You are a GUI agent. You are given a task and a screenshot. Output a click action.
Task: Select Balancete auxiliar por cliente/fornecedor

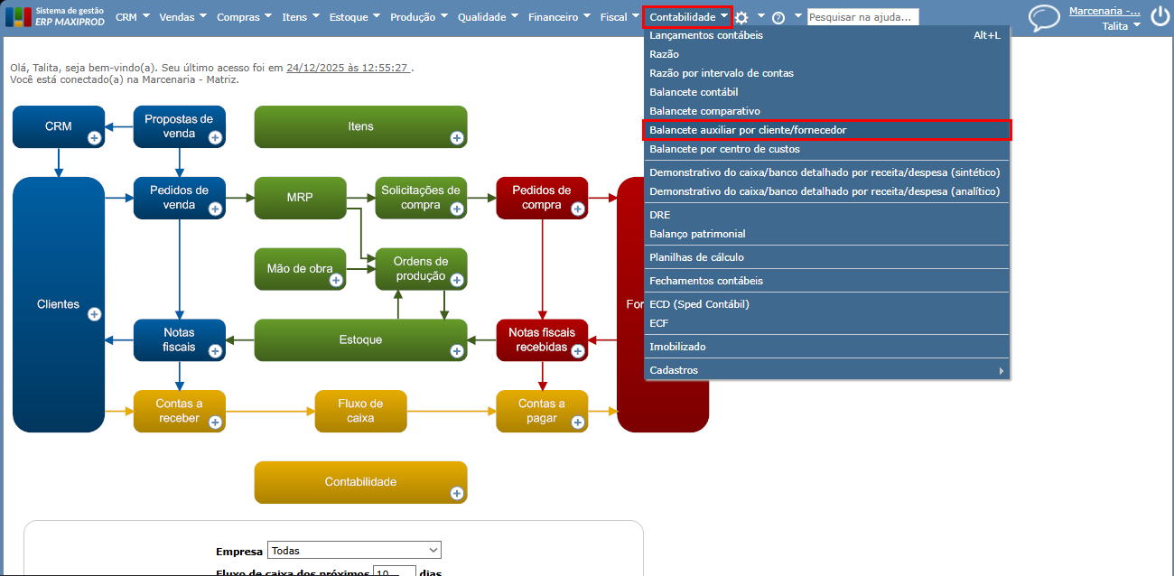tap(826, 130)
